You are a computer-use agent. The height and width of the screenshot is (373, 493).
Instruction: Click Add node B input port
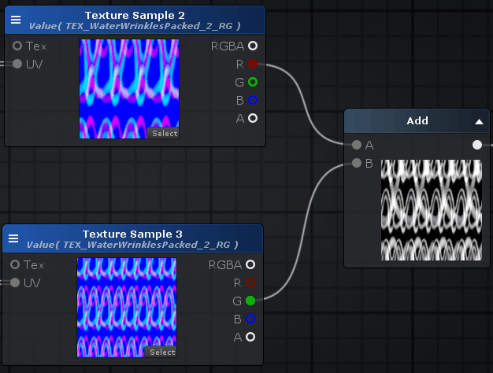(x=357, y=163)
